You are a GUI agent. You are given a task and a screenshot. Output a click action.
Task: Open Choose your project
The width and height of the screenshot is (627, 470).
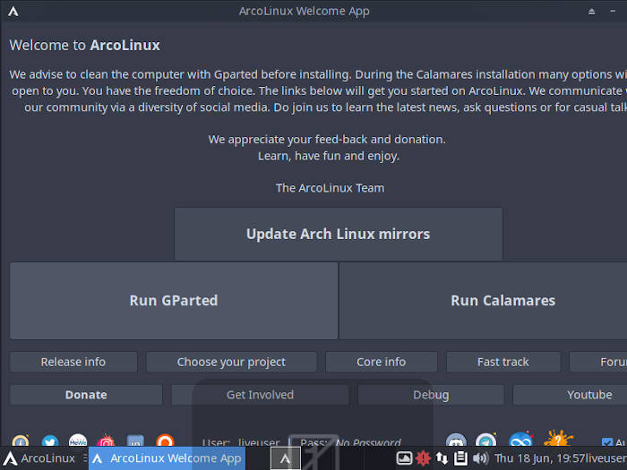click(231, 362)
